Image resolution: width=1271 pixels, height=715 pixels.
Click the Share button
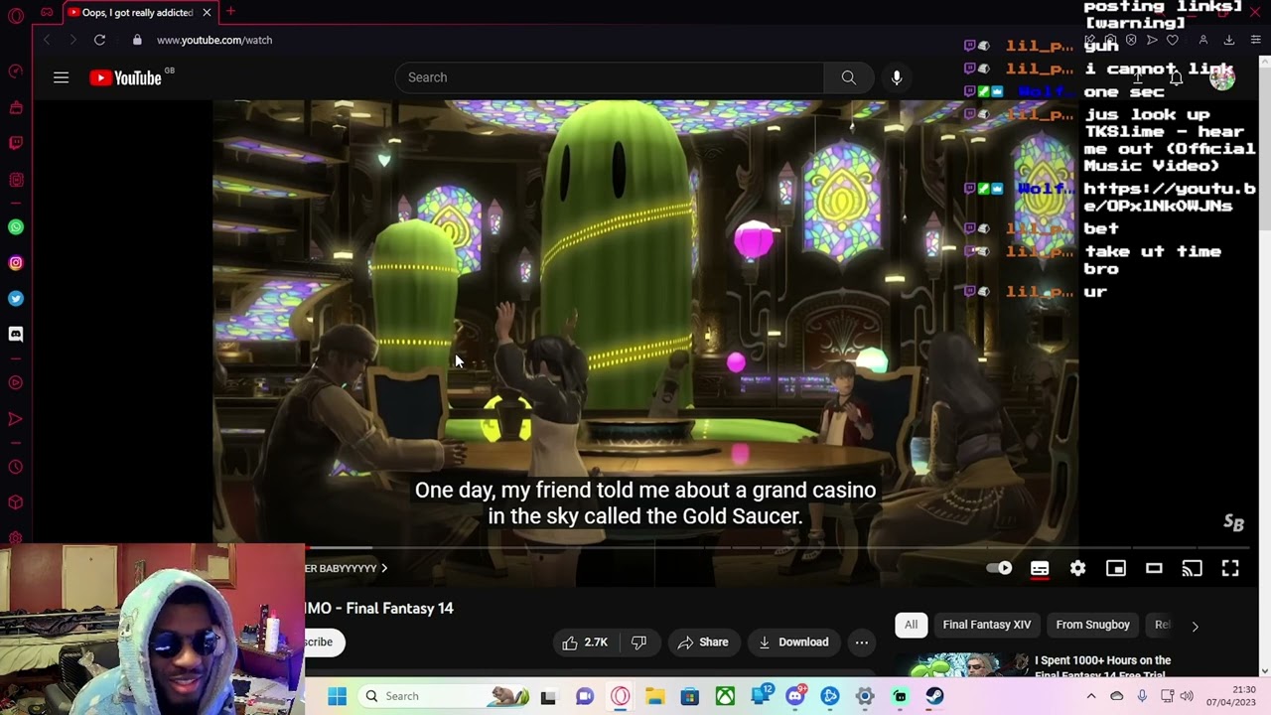[703, 643]
